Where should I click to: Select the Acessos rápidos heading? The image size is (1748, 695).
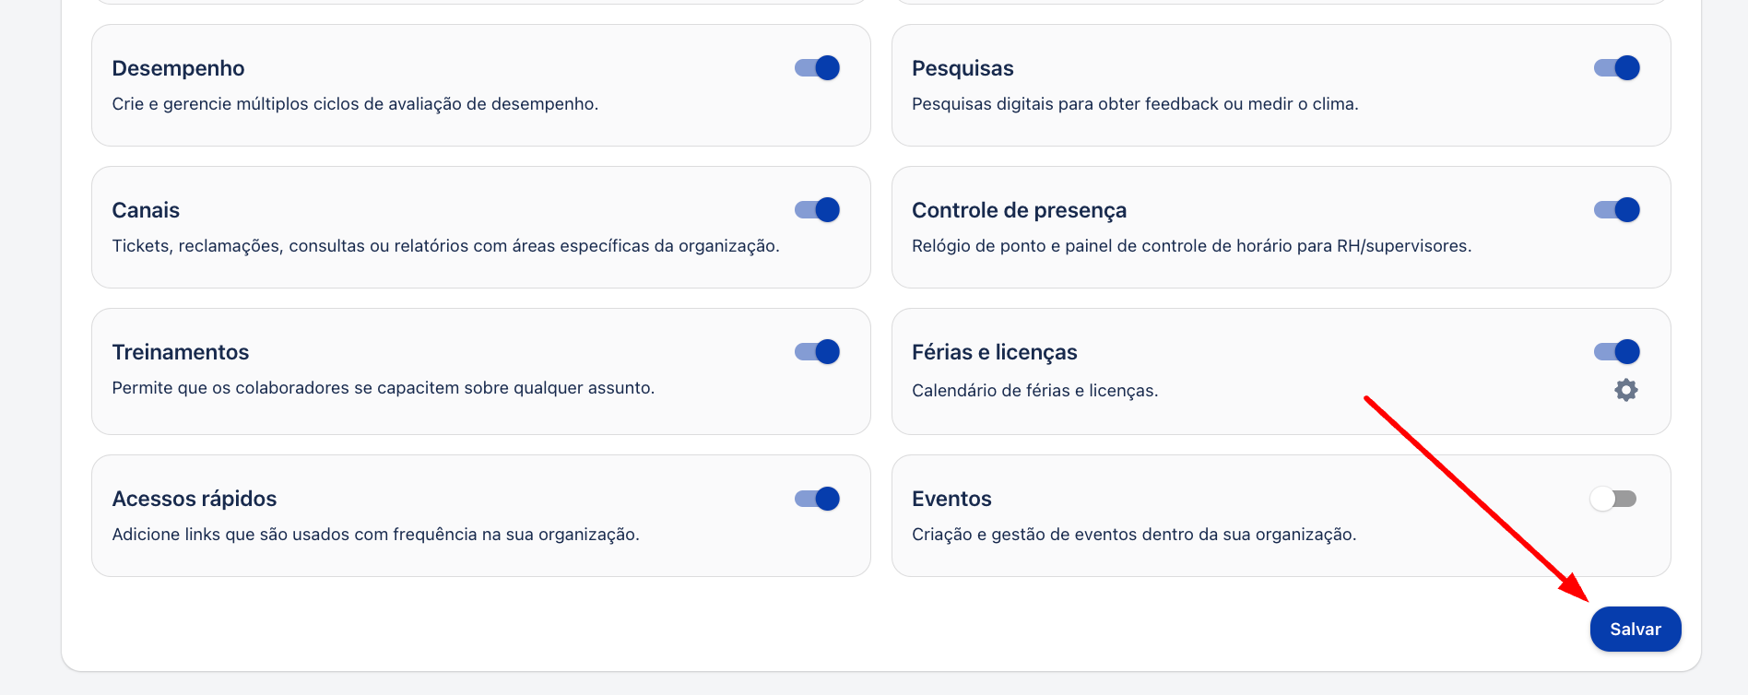[x=195, y=499]
